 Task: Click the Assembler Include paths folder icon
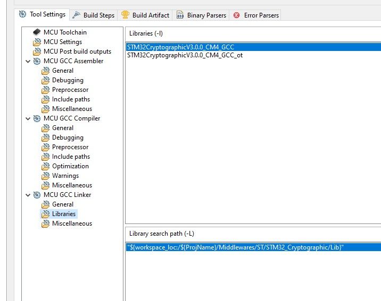(x=45, y=99)
